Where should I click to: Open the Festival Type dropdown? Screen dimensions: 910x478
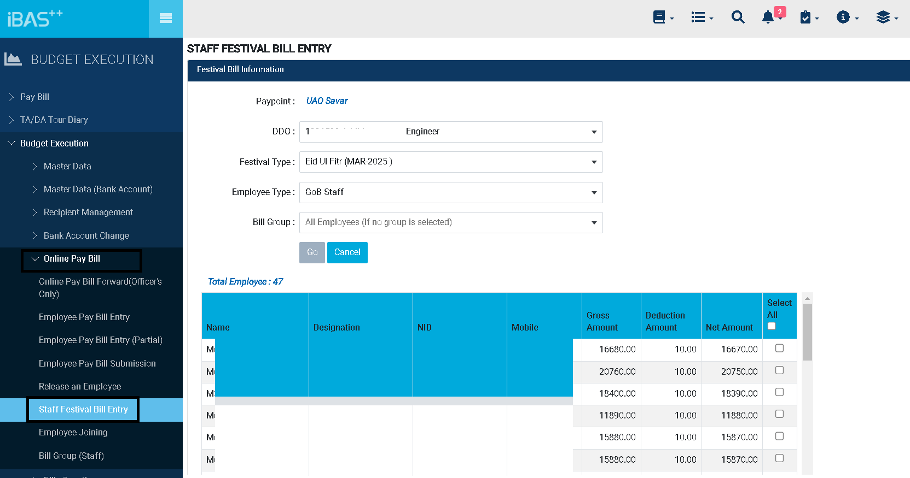451,162
